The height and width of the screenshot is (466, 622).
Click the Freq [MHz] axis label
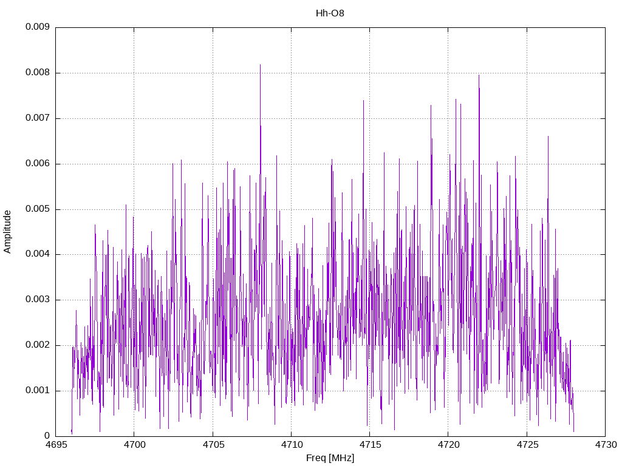pos(330,458)
